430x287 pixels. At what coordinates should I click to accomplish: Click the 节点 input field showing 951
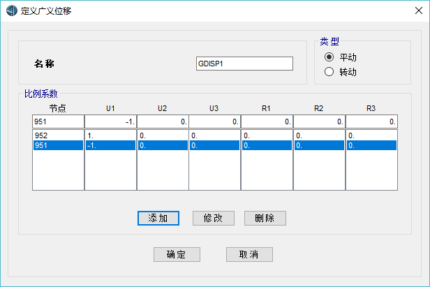pos(58,122)
